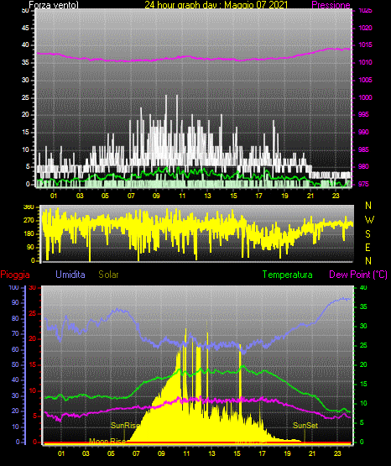Click the 'Dew Point (°C)' legend label
The width and height of the screenshot is (391, 466).
tap(358, 275)
